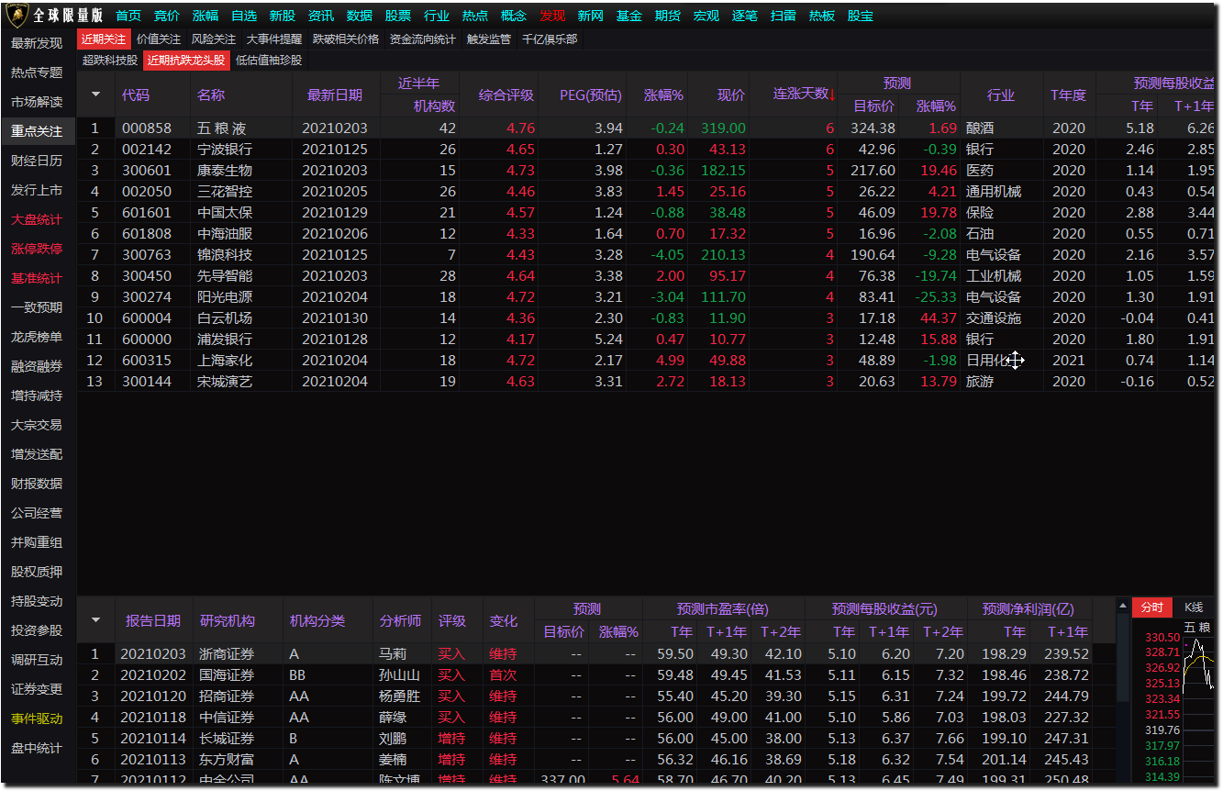Open the analyst reports table dropdown triangle
Screen dimensions: 1223x791
(x=95, y=620)
